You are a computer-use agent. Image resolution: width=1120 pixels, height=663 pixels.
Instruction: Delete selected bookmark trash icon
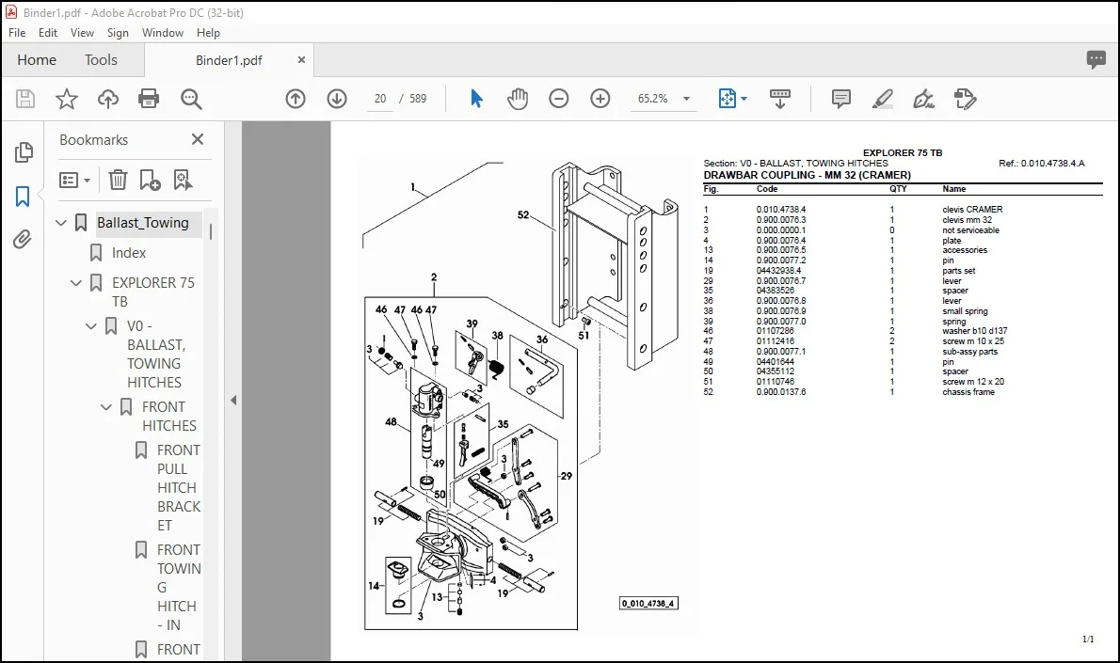[118, 180]
